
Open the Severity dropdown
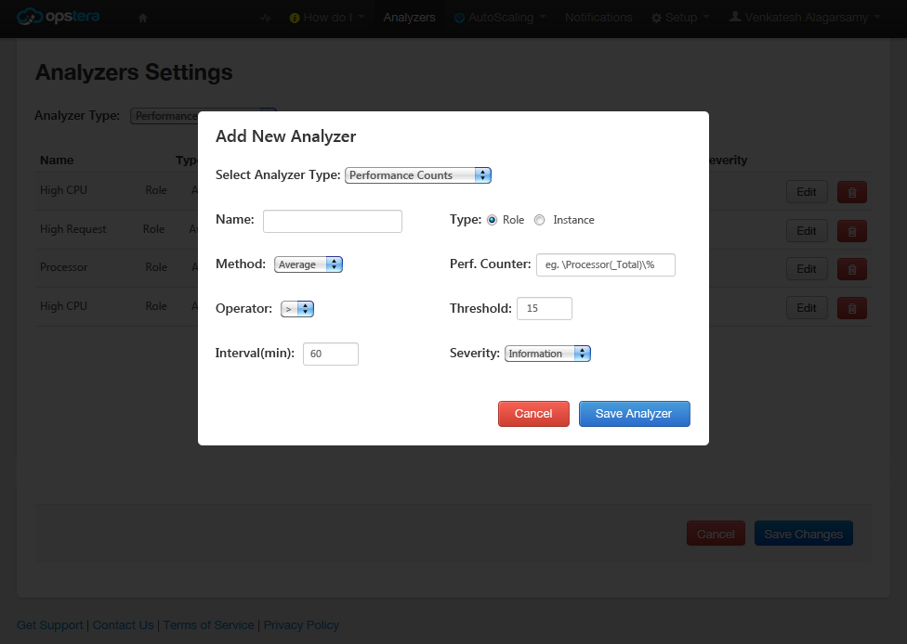point(547,354)
